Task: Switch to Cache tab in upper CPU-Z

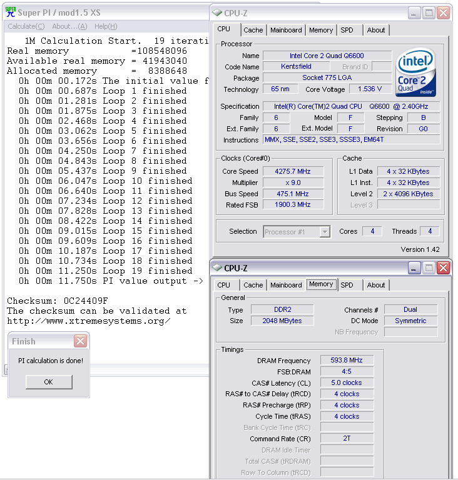Action: (x=253, y=30)
